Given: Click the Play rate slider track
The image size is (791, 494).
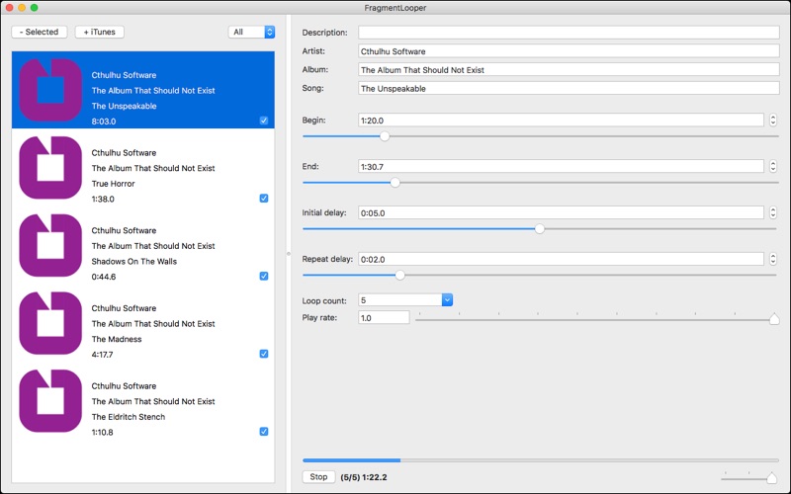Looking at the screenshot, I should (x=593, y=319).
